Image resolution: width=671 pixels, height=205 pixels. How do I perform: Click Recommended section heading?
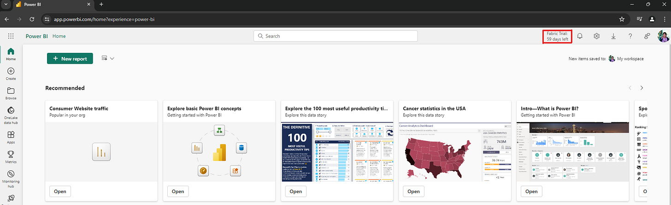coord(65,88)
